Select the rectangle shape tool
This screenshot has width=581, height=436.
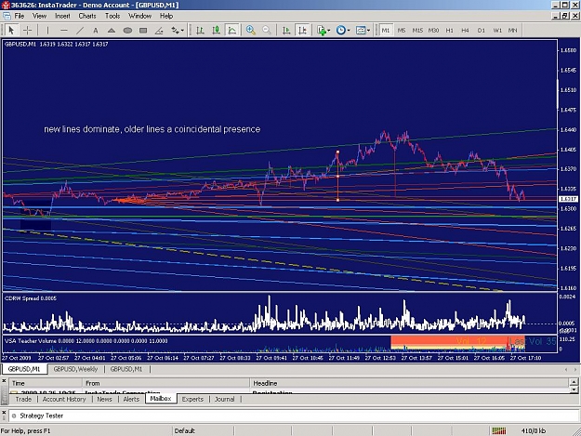pyautogui.click(x=143, y=31)
